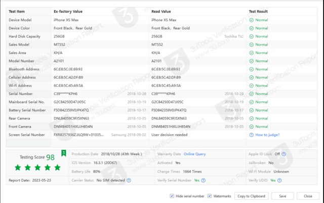Viewport: 324px width, 203px height.
Task: Click Charge Times 1664 Times value
Action: coord(192,172)
